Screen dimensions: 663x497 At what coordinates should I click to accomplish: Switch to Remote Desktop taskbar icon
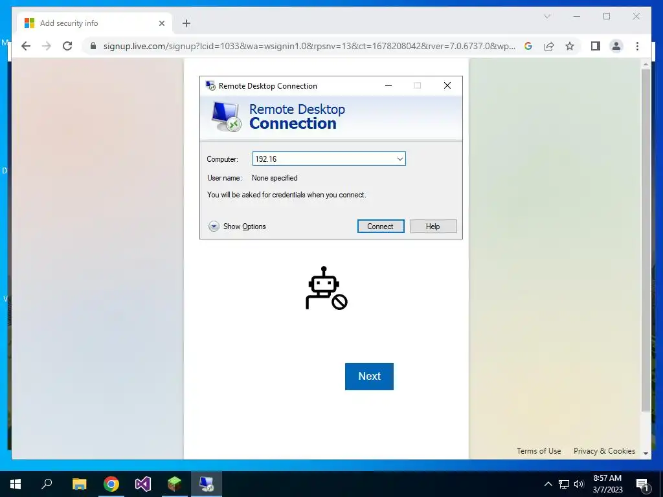pyautogui.click(x=207, y=484)
